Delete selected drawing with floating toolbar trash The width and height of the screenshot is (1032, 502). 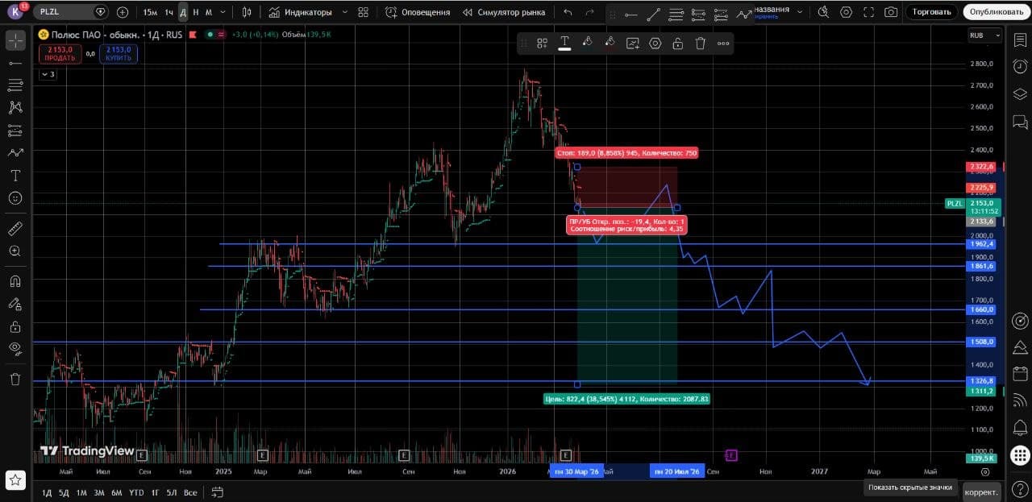click(701, 44)
